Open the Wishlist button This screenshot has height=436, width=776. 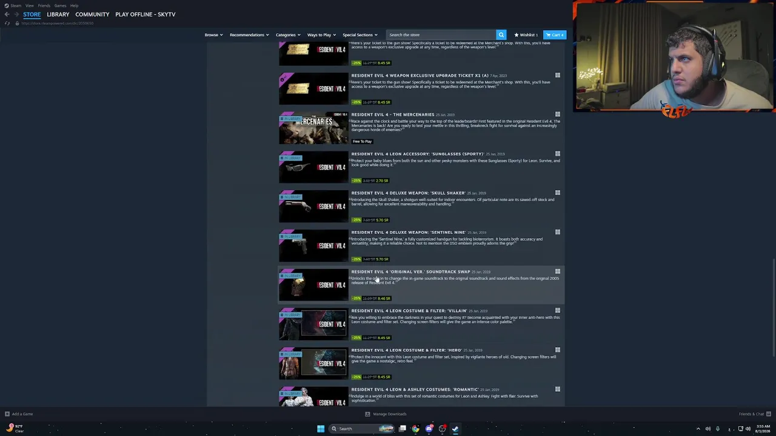(x=526, y=35)
